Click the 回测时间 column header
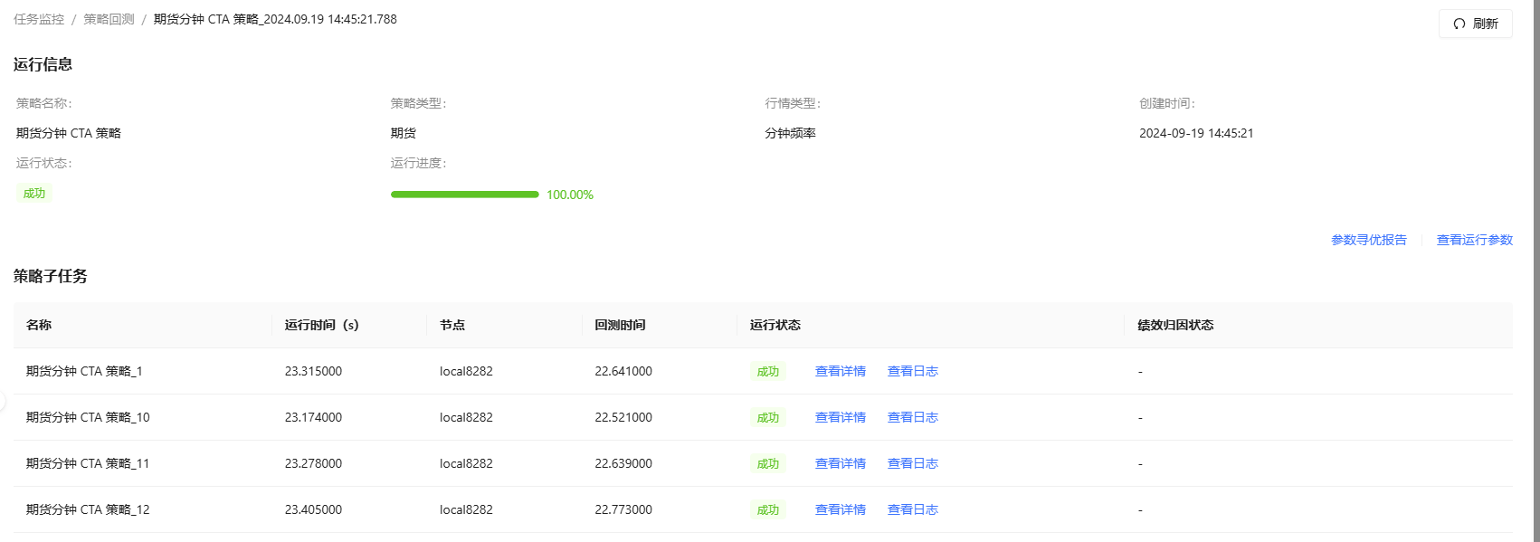 (620, 325)
